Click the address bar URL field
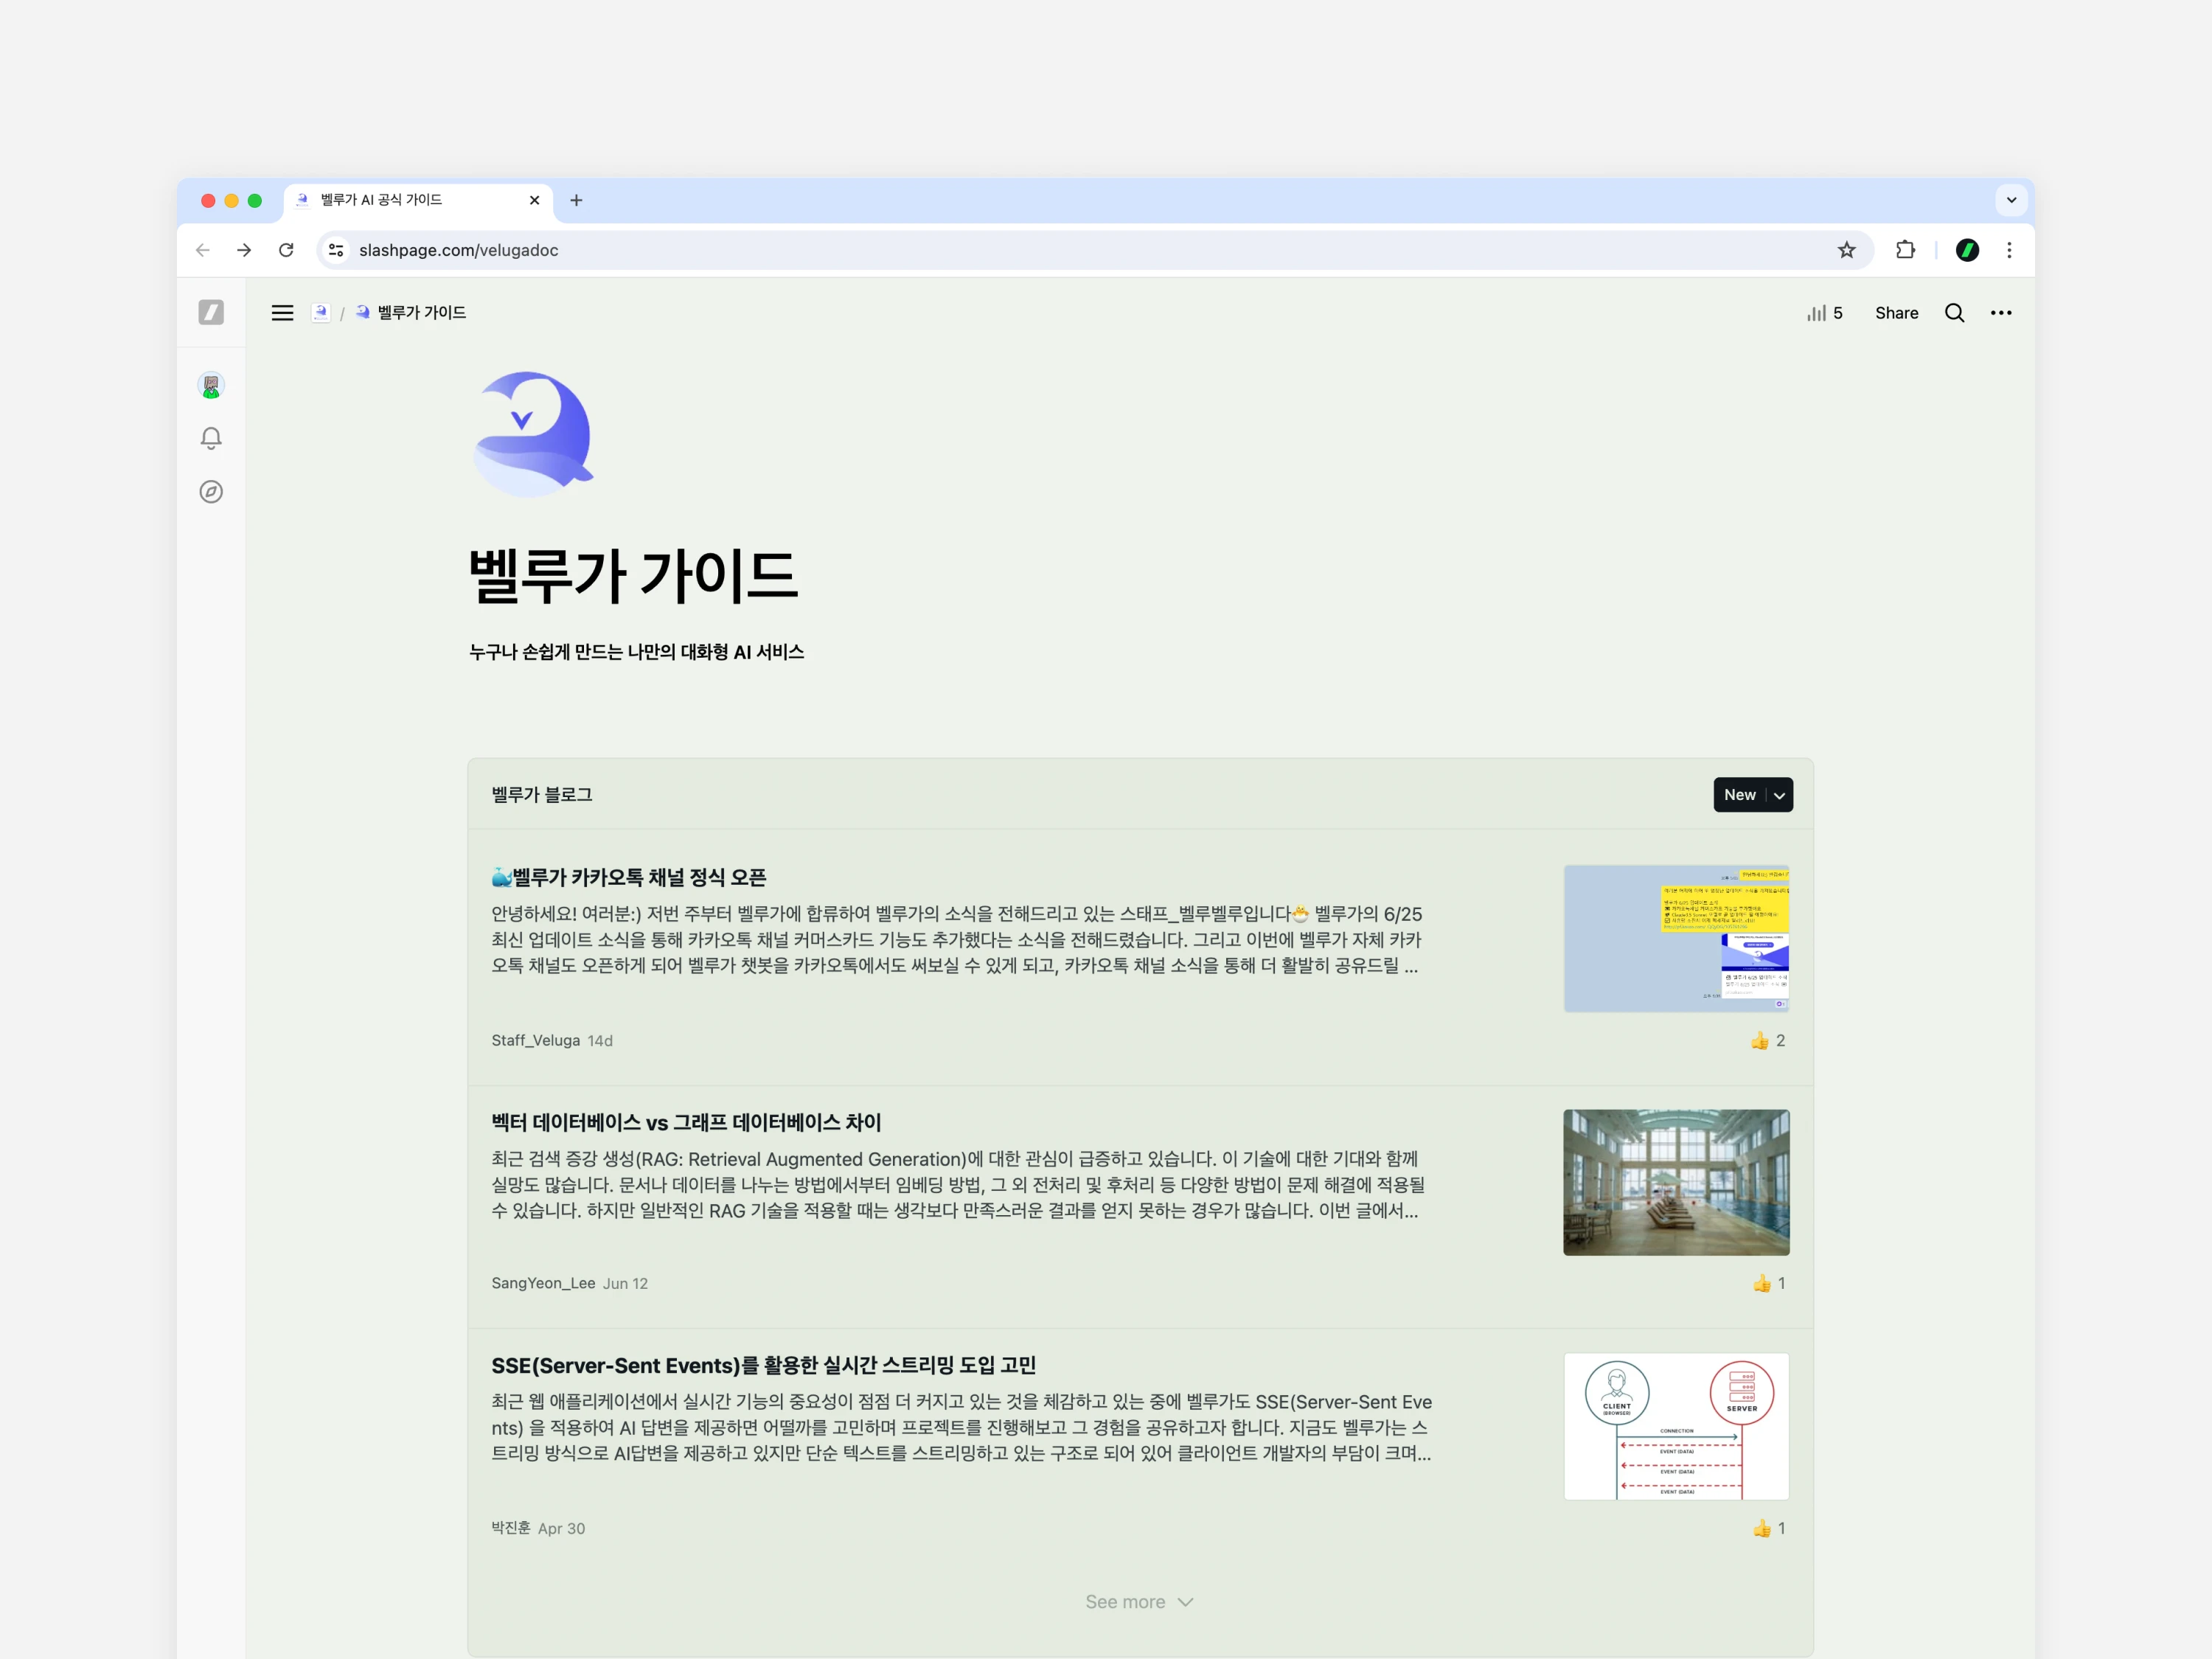 coord(1095,250)
